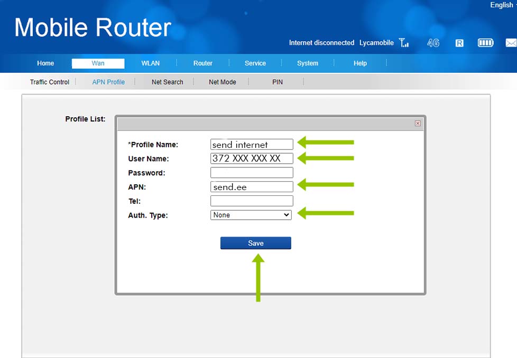Click the roaming R indicator icon
The width and height of the screenshot is (517, 358).
coord(459,43)
